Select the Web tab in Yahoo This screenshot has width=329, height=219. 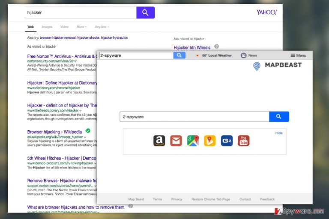[31, 27]
